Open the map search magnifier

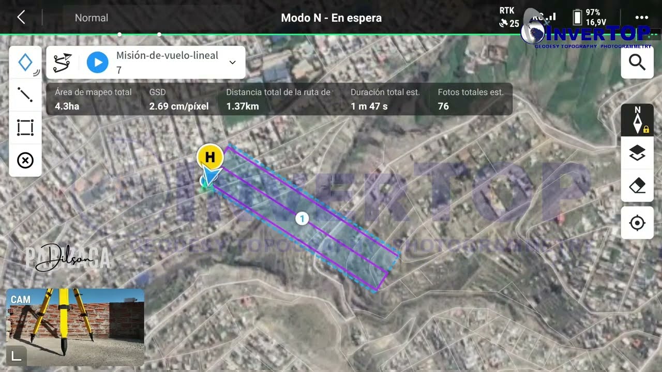click(x=637, y=63)
